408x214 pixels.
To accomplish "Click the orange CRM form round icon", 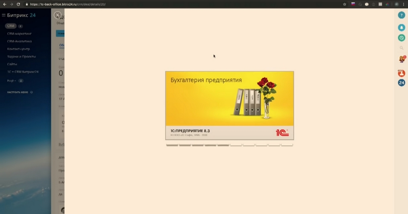I will tap(401, 73).
